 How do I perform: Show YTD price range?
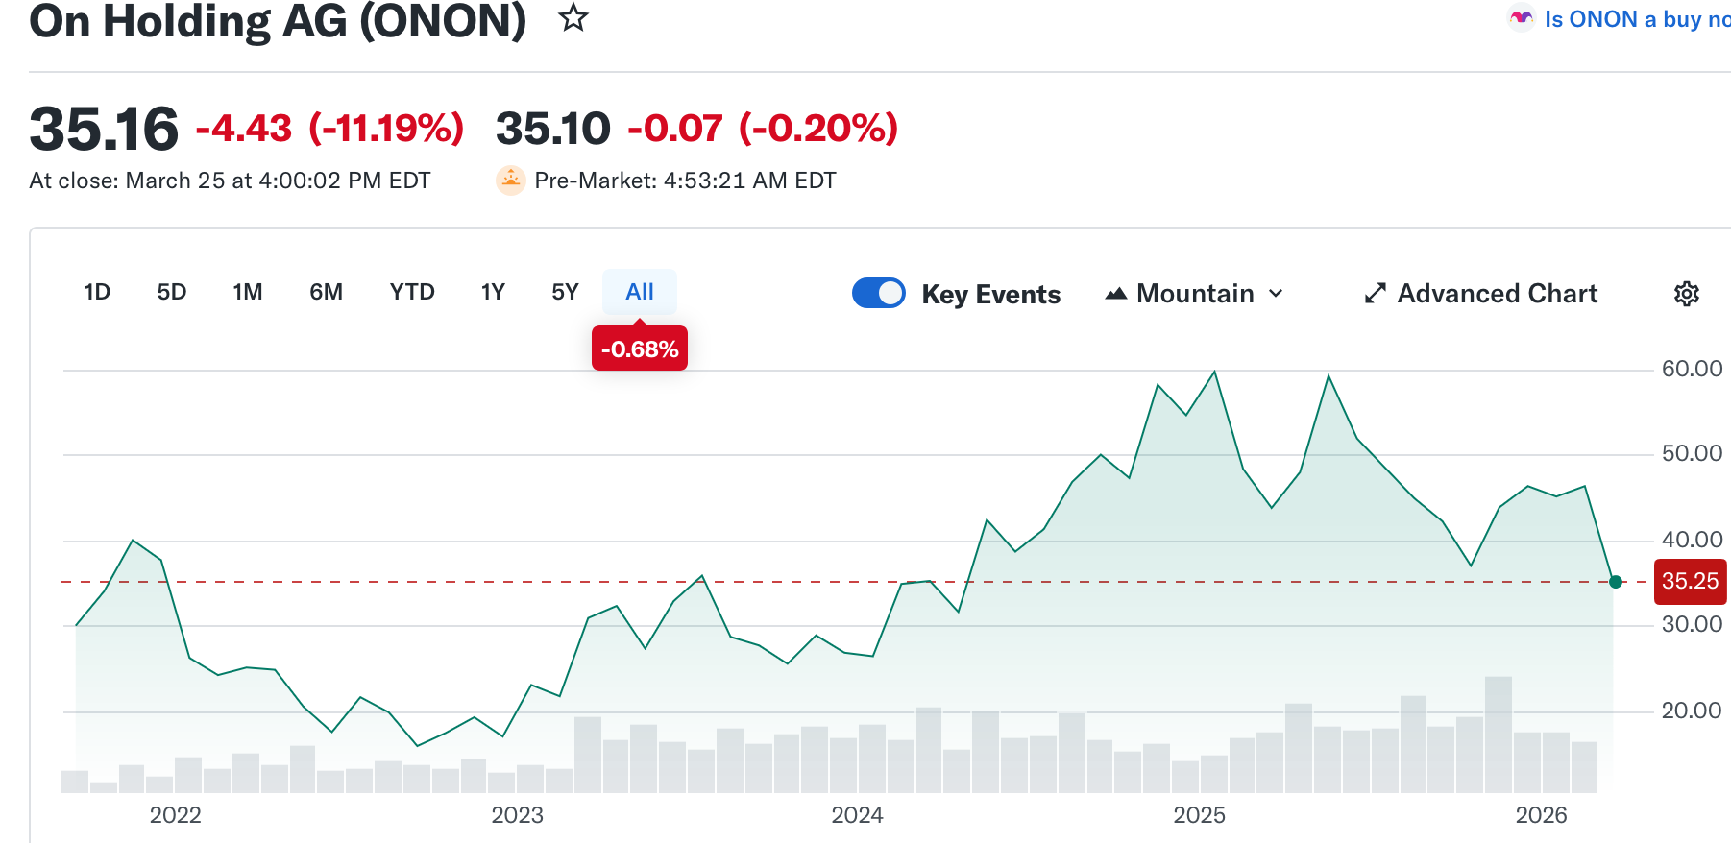coord(412,292)
